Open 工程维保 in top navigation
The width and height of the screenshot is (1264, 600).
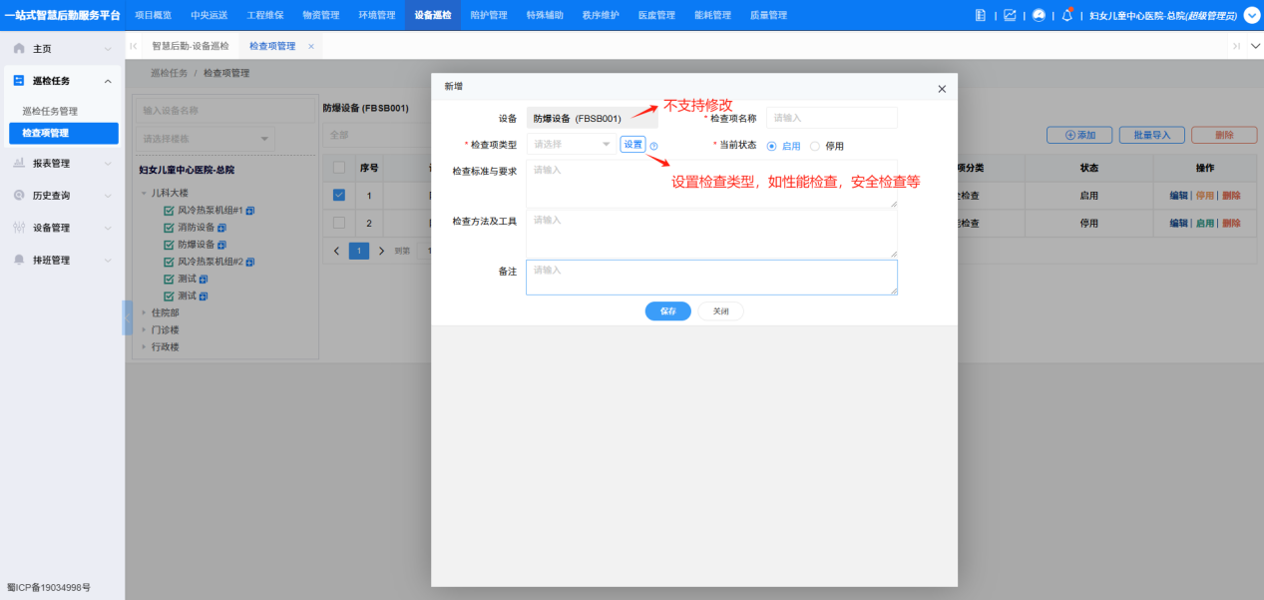[x=265, y=15]
